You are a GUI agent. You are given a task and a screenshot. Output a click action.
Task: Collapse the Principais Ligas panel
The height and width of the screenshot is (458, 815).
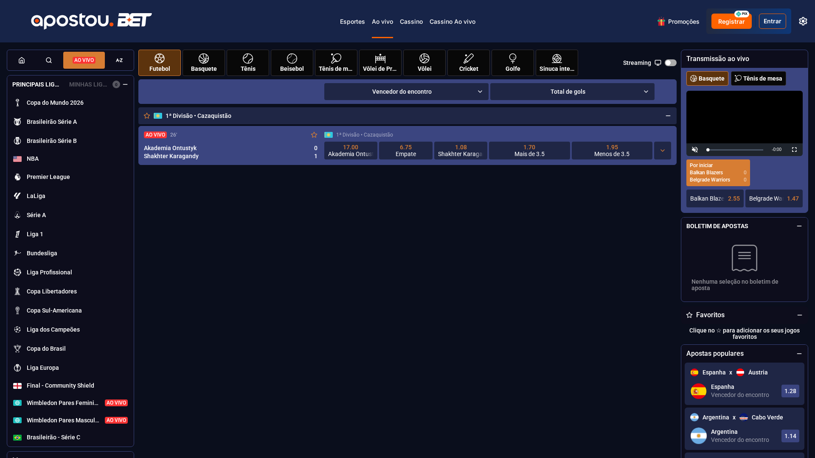[x=125, y=84]
